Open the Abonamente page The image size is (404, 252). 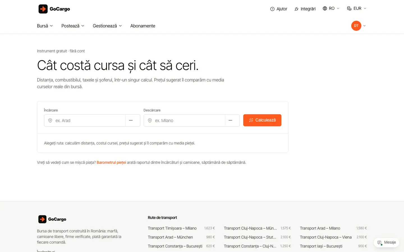(x=143, y=26)
